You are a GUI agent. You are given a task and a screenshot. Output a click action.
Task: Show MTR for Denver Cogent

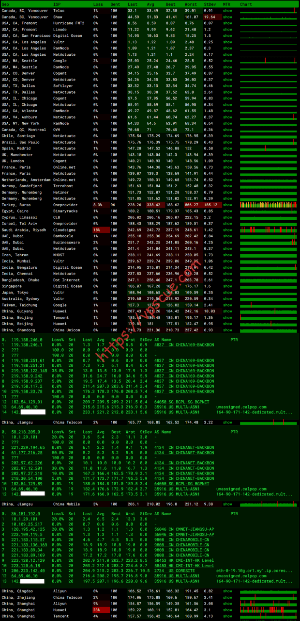pyautogui.click(x=227, y=73)
